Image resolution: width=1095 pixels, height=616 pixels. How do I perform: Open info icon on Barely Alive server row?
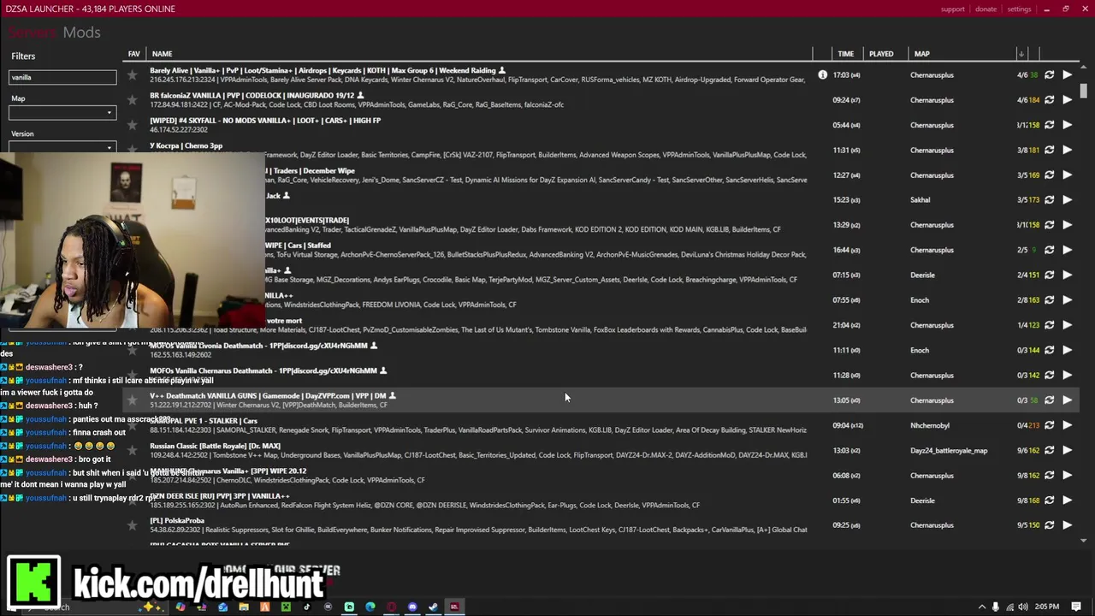(x=822, y=75)
